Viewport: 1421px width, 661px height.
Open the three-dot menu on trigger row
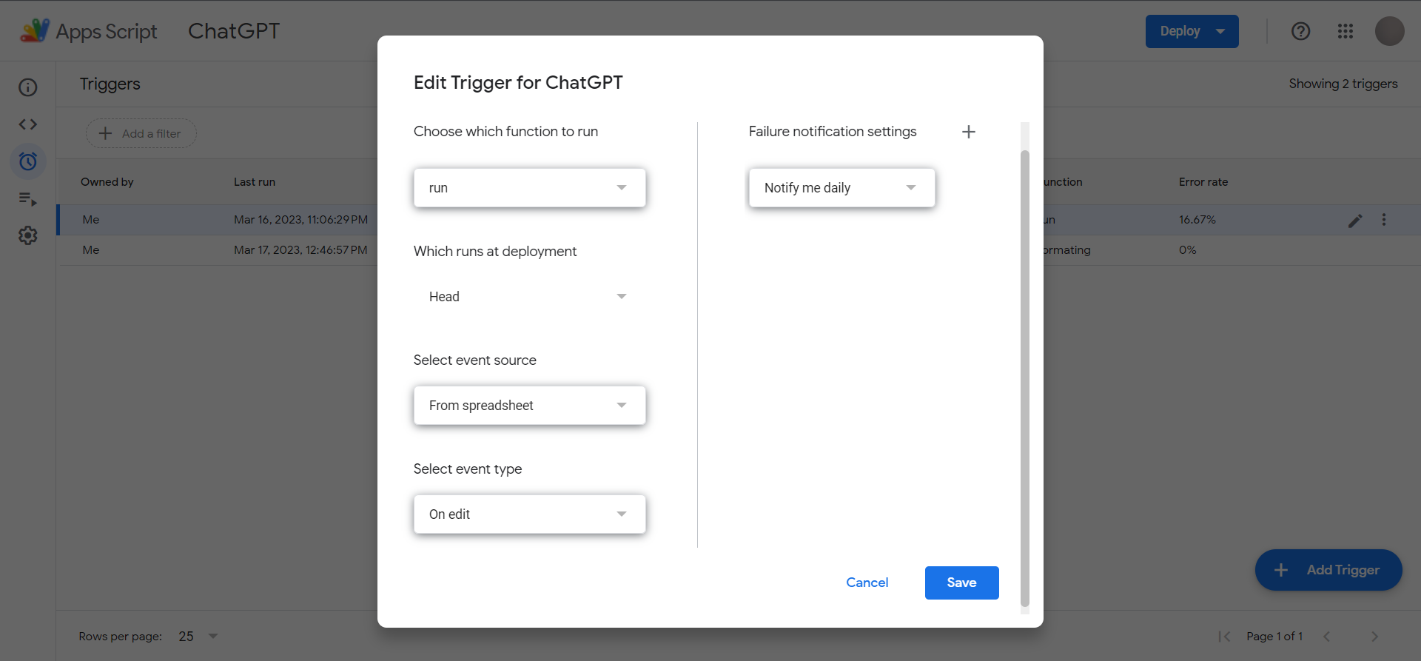(x=1384, y=220)
